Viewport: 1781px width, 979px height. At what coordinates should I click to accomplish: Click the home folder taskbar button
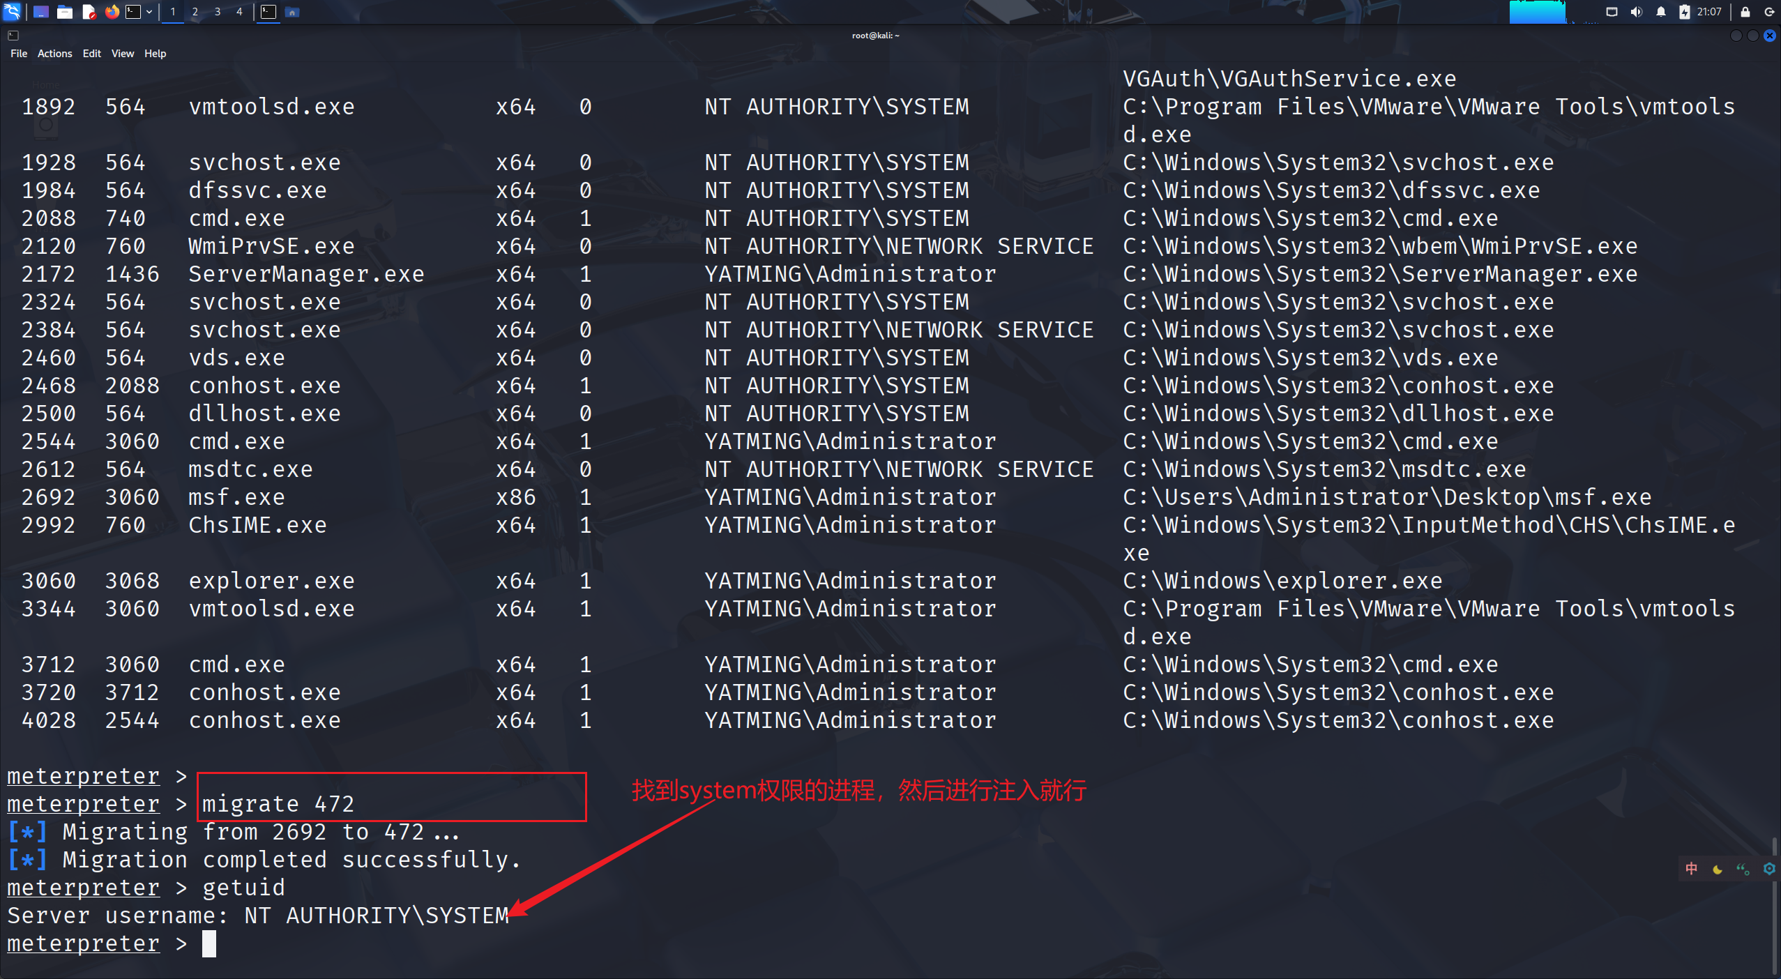(x=292, y=12)
